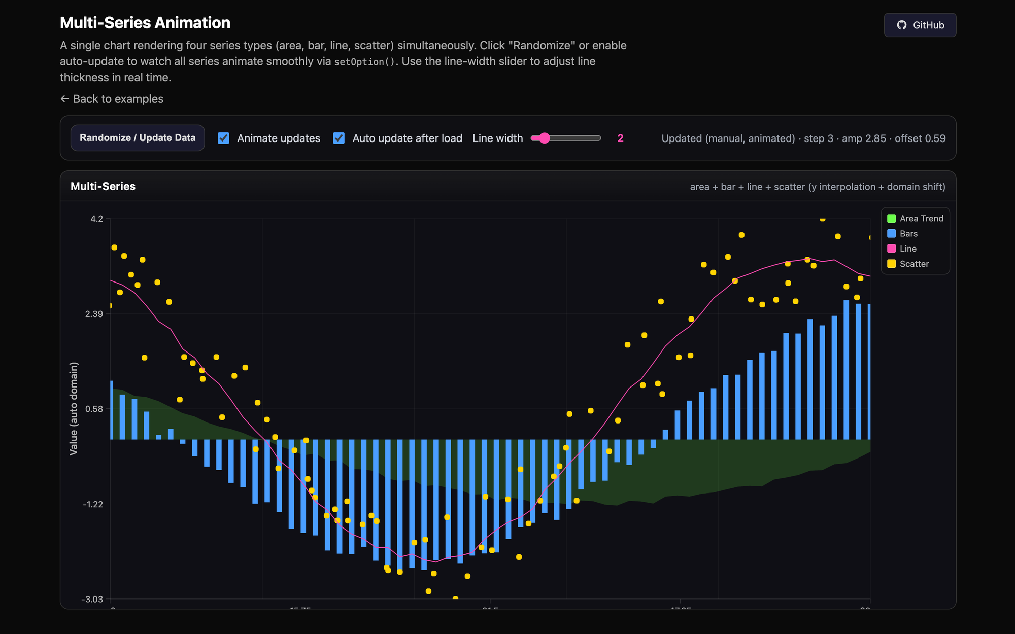The image size is (1015, 634).
Task: Follow the Back to examples link
Action: pyautogui.click(x=112, y=99)
